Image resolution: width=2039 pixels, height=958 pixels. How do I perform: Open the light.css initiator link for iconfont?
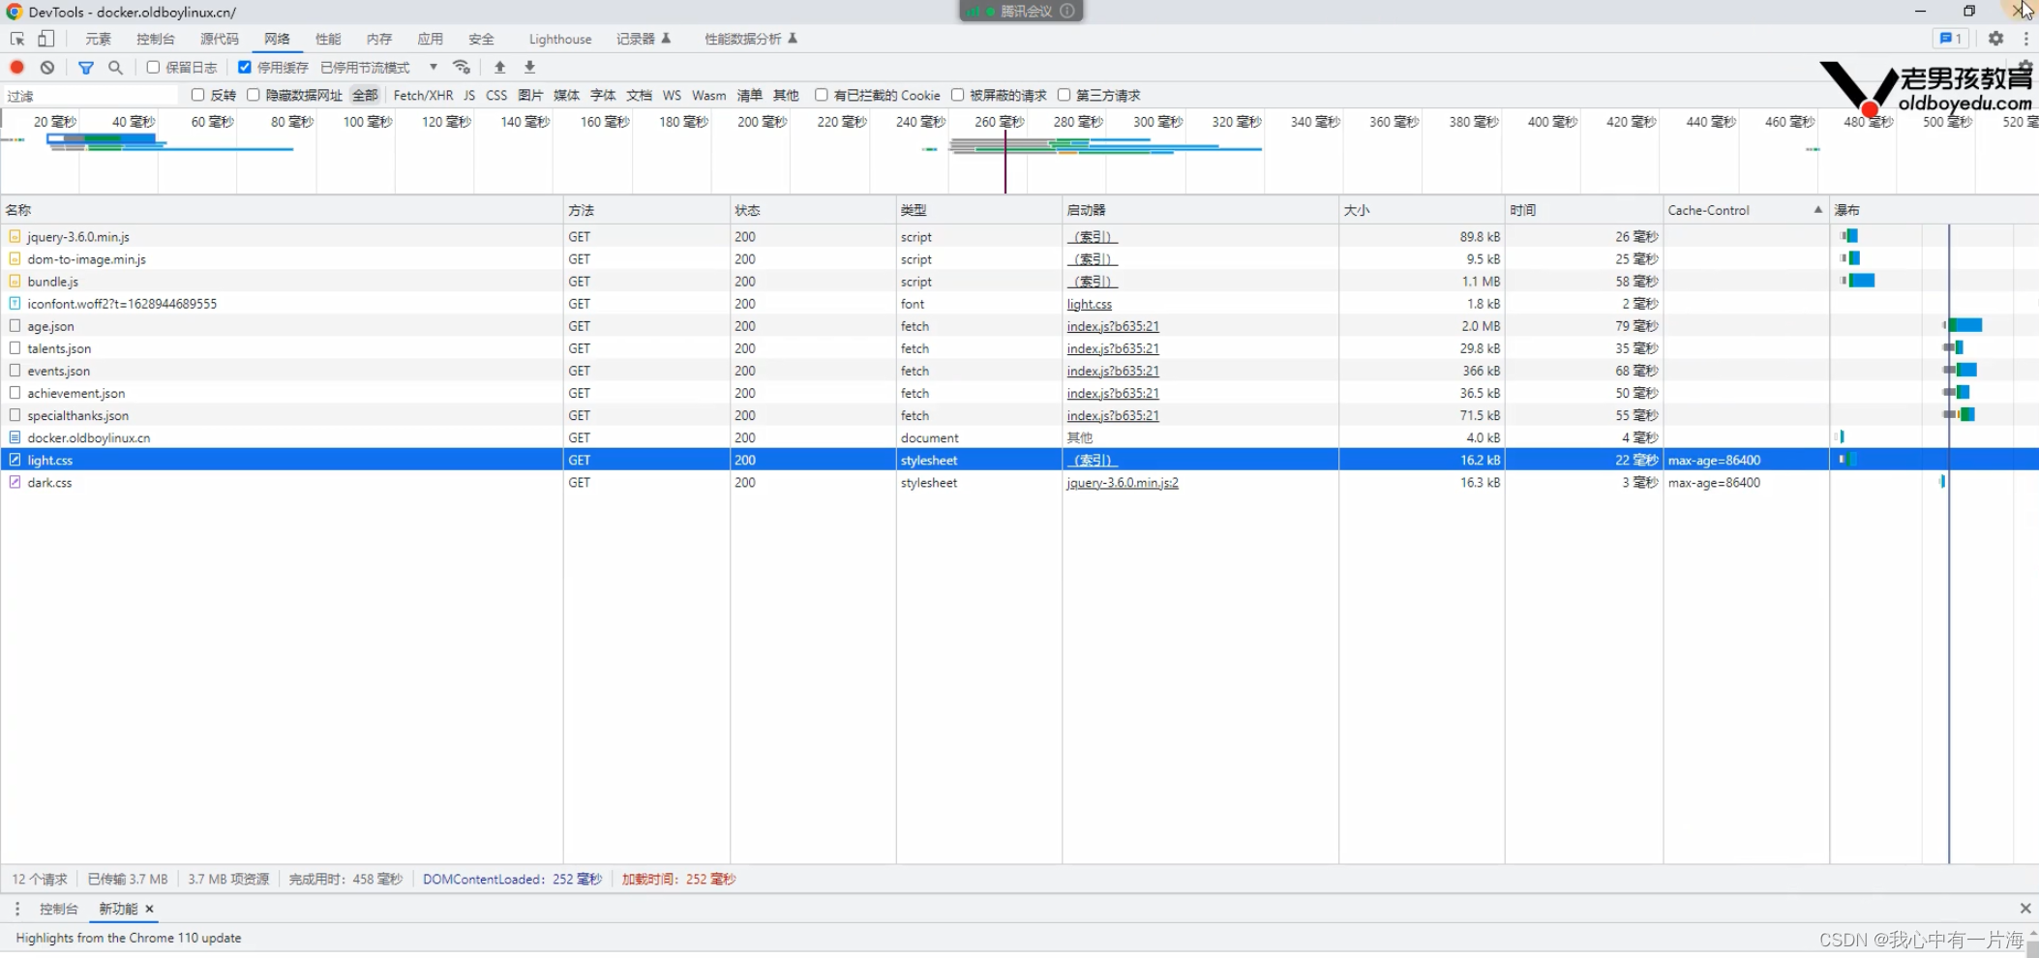(1089, 304)
